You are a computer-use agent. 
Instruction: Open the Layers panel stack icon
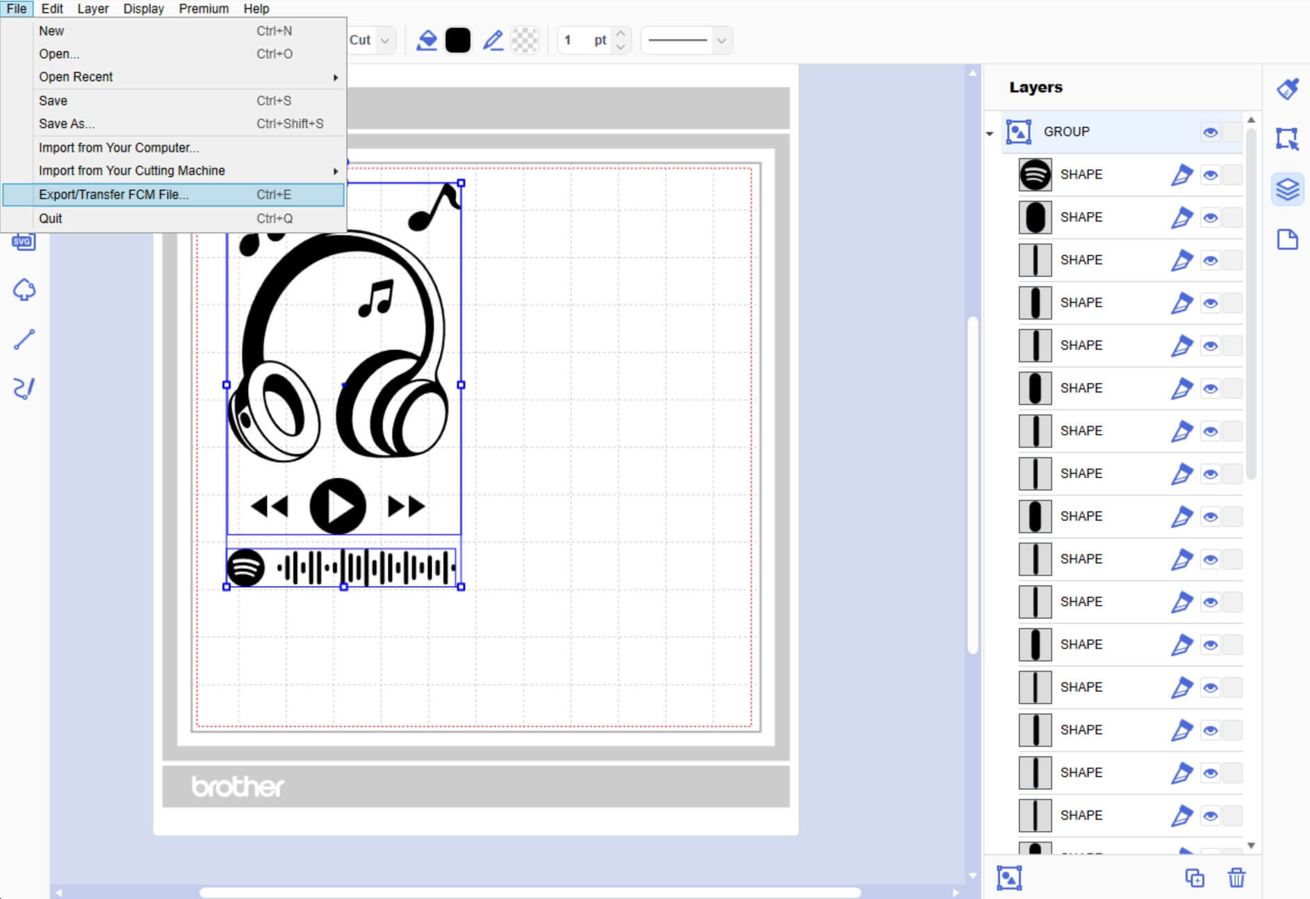pos(1287,189)
